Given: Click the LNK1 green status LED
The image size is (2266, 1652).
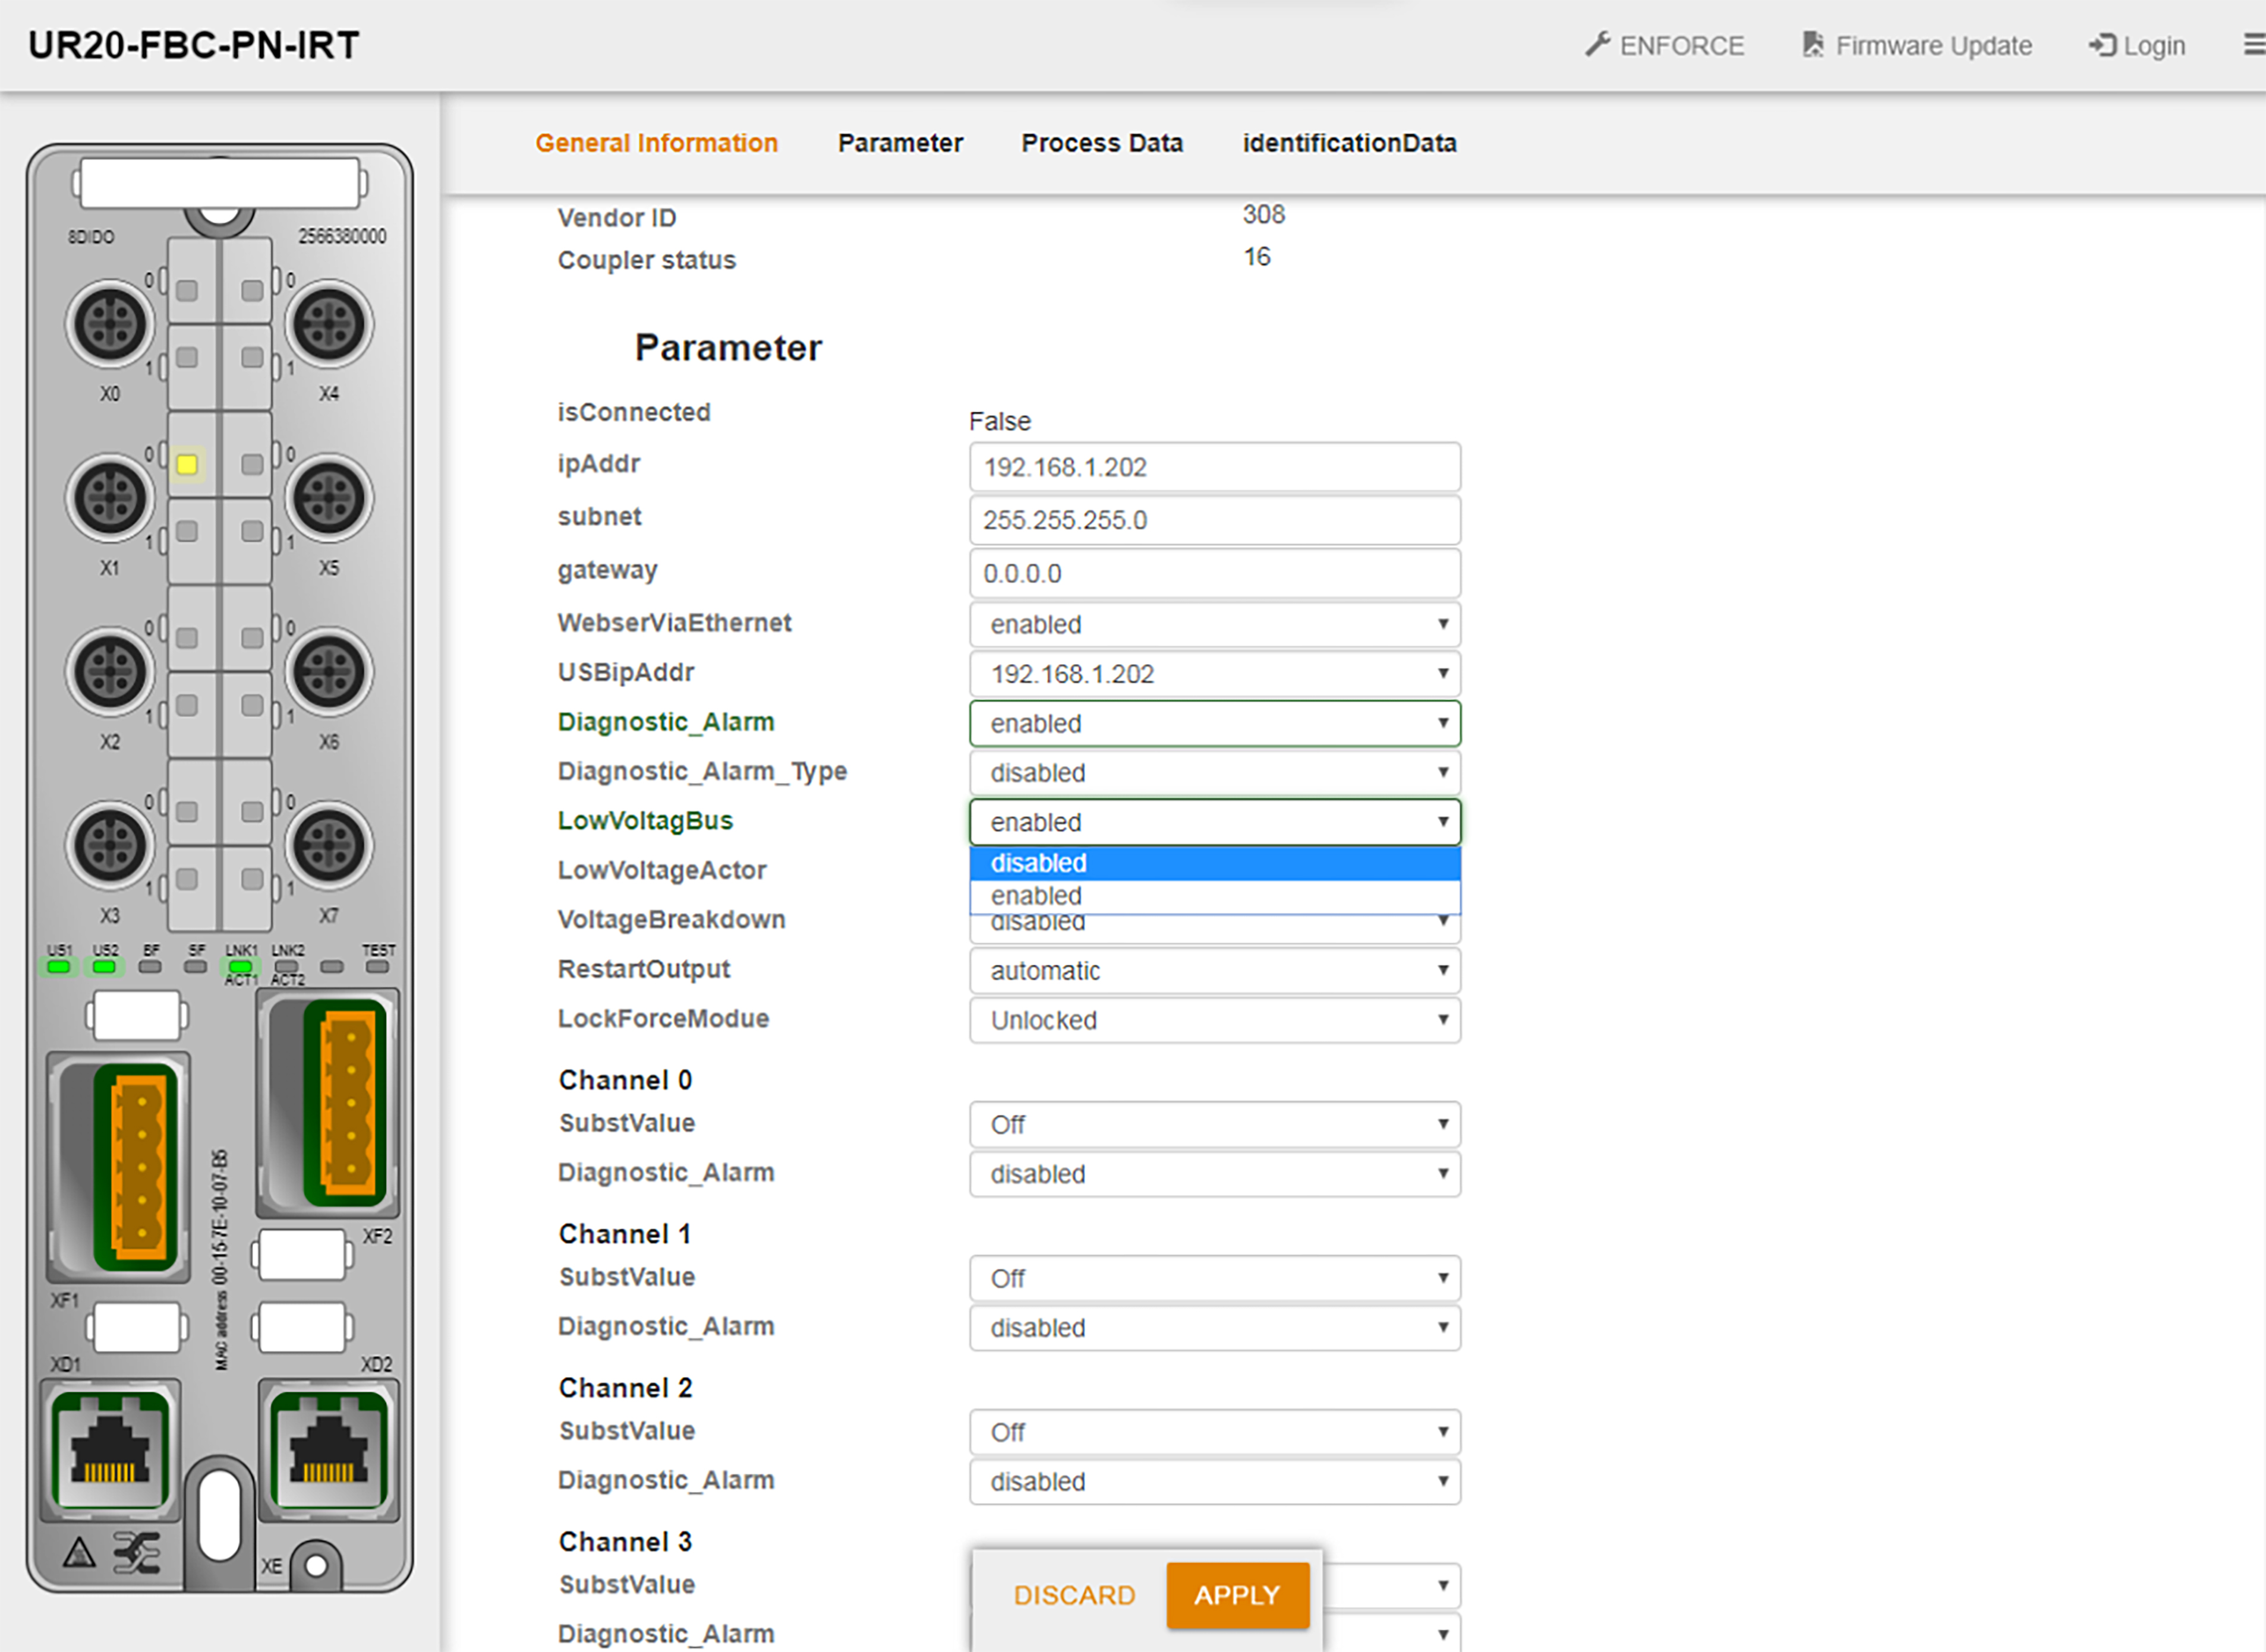Looking at the screenshot, I should pyautogui.click(x=240, y=967).
